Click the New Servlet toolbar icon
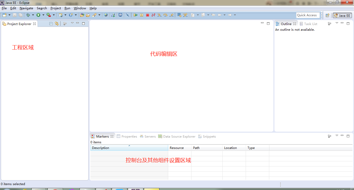 71,15
